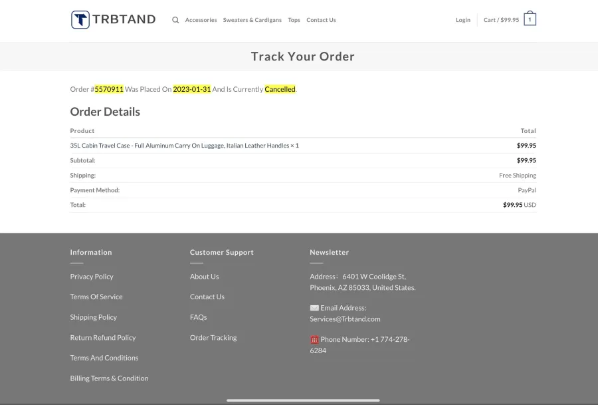This screenshot has height=405, width=598.
Task: Open About Us footer link
Action: [205, 277]
